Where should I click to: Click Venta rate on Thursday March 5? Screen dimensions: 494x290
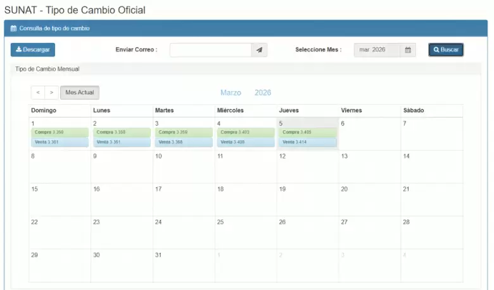pyautogui.click(x=308, y=142)
